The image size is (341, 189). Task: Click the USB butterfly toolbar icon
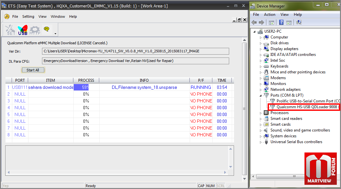23,30
